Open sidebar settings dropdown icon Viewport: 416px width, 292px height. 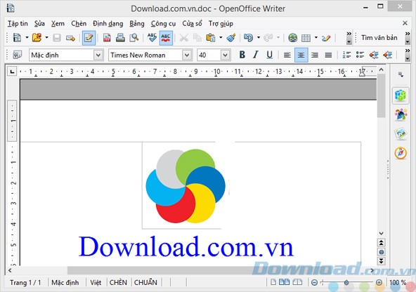pyautogui.click(x=401, y=74)
